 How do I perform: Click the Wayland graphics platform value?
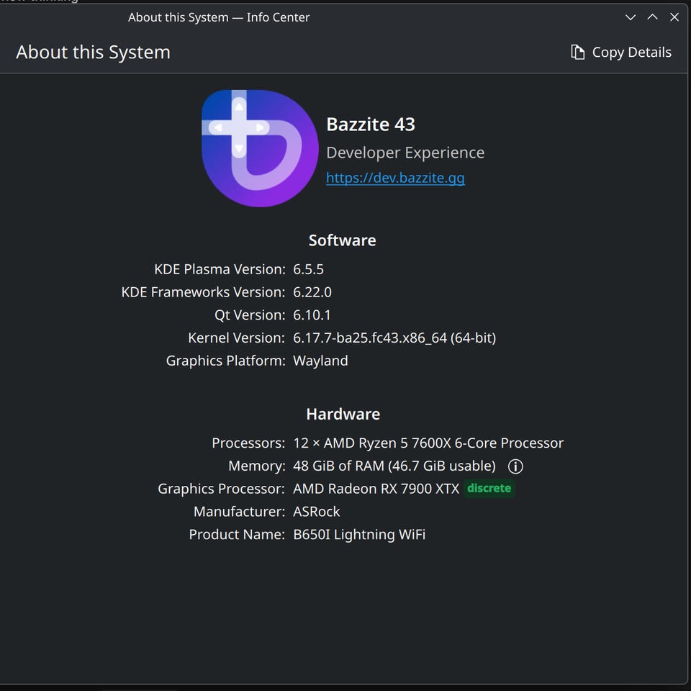pyautogui.click(x=320, y=361)
